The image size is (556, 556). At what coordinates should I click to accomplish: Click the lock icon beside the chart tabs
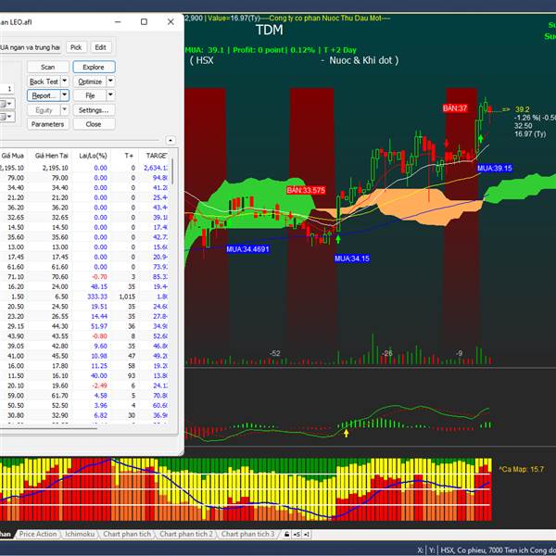286,534
